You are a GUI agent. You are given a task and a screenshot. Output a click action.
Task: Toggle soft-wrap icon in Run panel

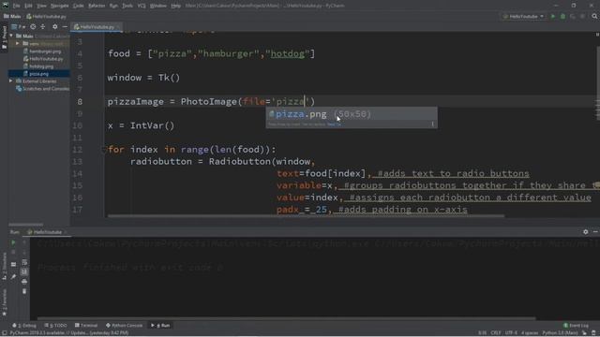(24, 262)
